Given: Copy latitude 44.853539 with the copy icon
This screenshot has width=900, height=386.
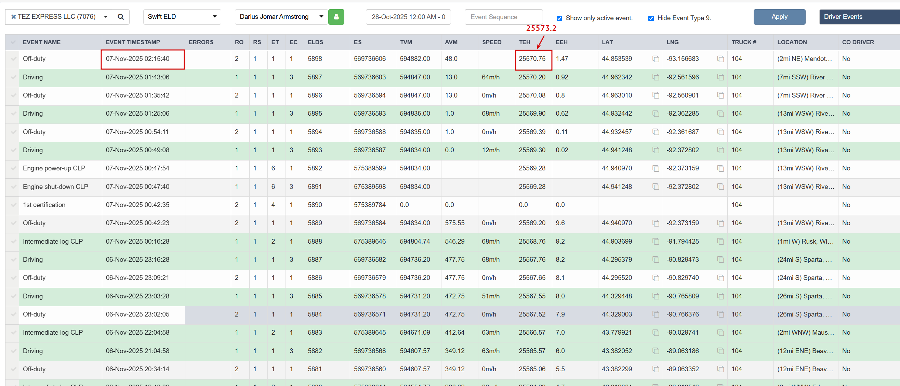Looking at the screenshot, I should click(656, 59).
